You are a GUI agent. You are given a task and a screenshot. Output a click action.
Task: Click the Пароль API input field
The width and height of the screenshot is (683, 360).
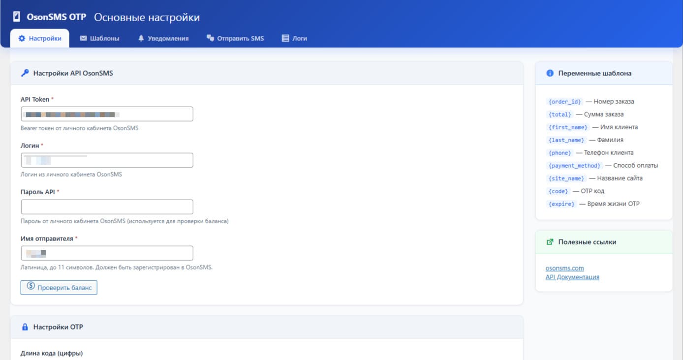tap(107, 207)
